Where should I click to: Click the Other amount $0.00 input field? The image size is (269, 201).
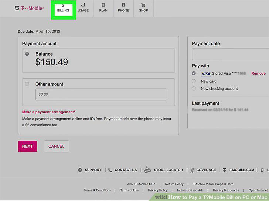(101, 94)
